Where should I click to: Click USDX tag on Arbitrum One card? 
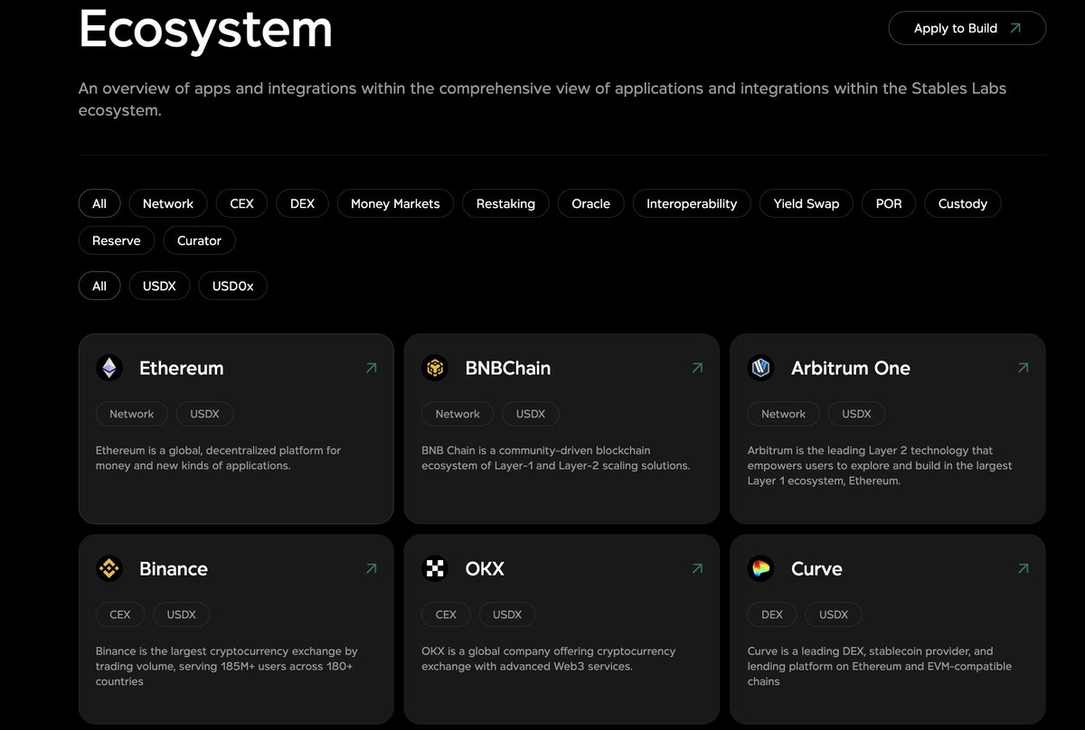pyautogui.click(x=856, y=414)
